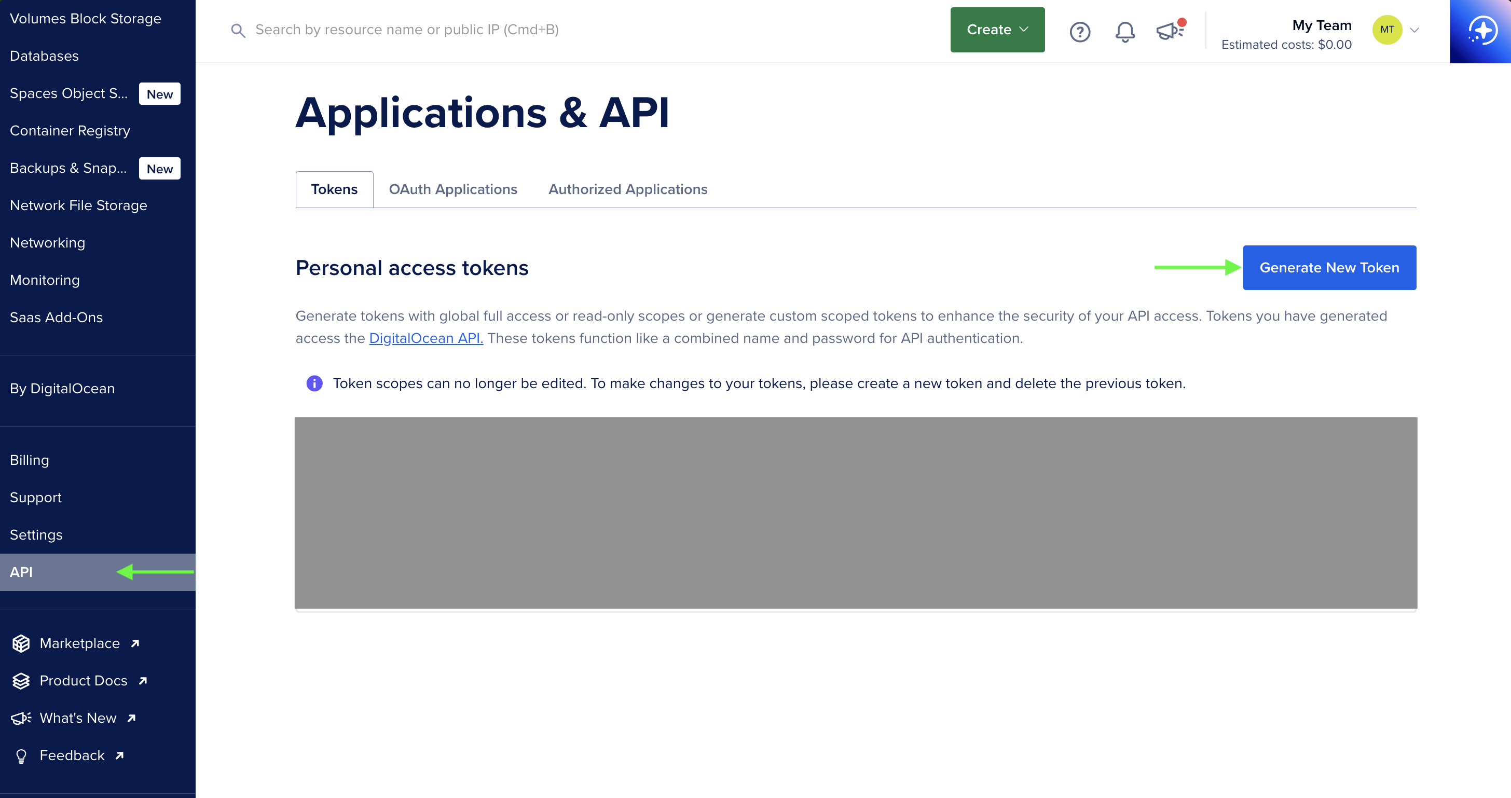The height and width of the screenshot is (798, 1511).
Task: Expand By DigitalOcean sidebar section
Action: click(62, 389)
